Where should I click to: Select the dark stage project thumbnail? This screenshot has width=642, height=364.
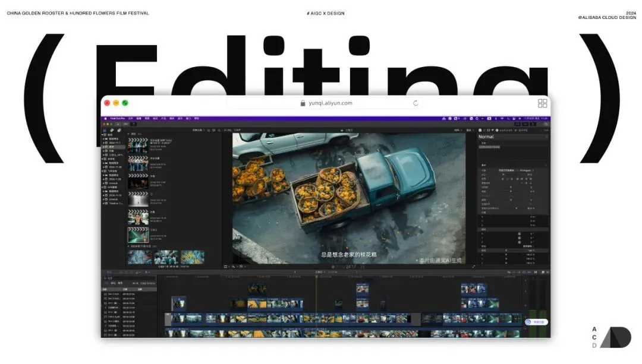138,181
